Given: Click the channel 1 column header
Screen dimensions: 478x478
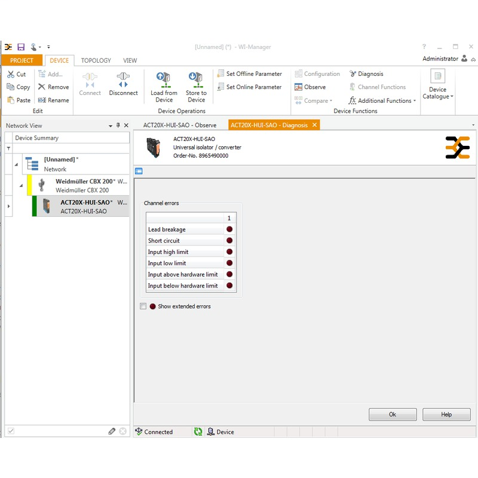Looking at the screenshot, I should pos(229,218).
